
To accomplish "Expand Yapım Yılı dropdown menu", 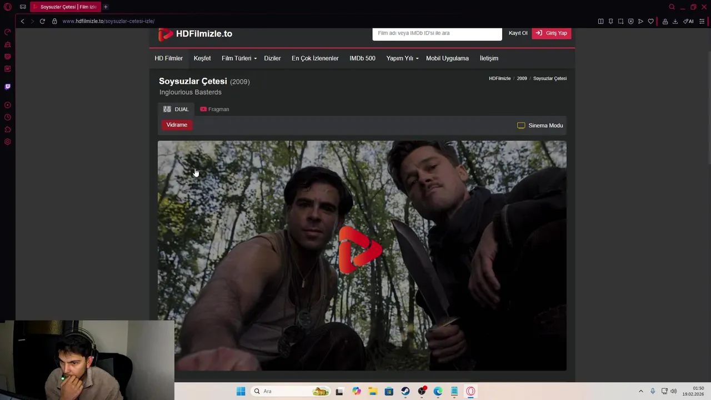I will pyautogui.click(x=402, y=58).
